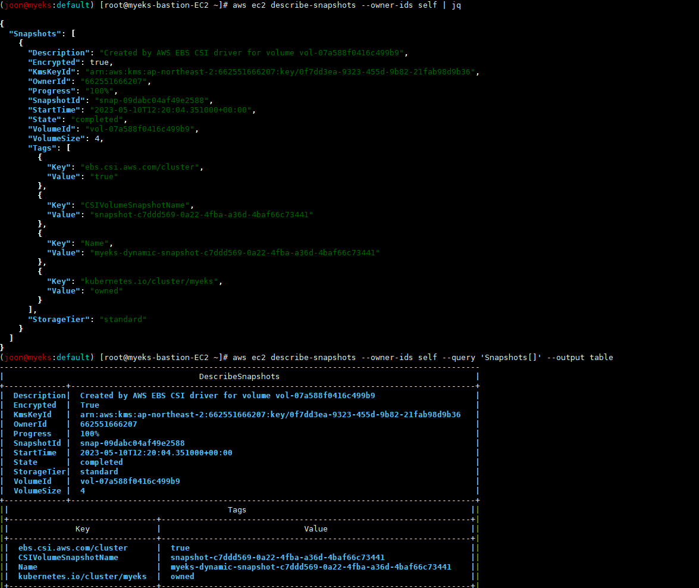Click the quoted "standard" value in JSON output
699x588 pixels.
[x=123, y=320]
